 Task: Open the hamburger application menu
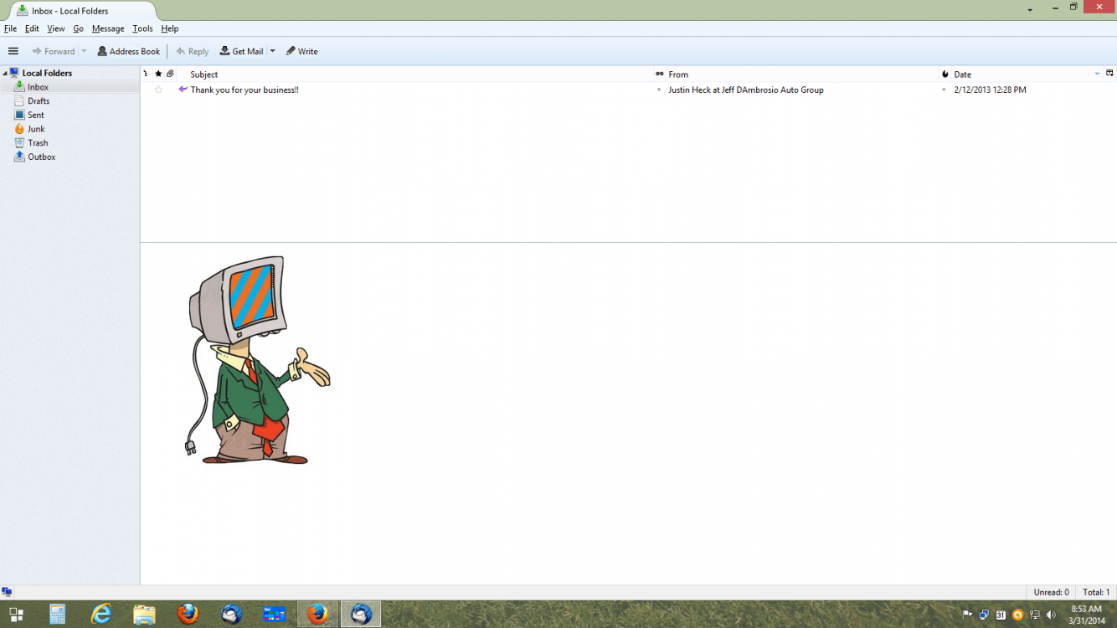coord(13,51)
